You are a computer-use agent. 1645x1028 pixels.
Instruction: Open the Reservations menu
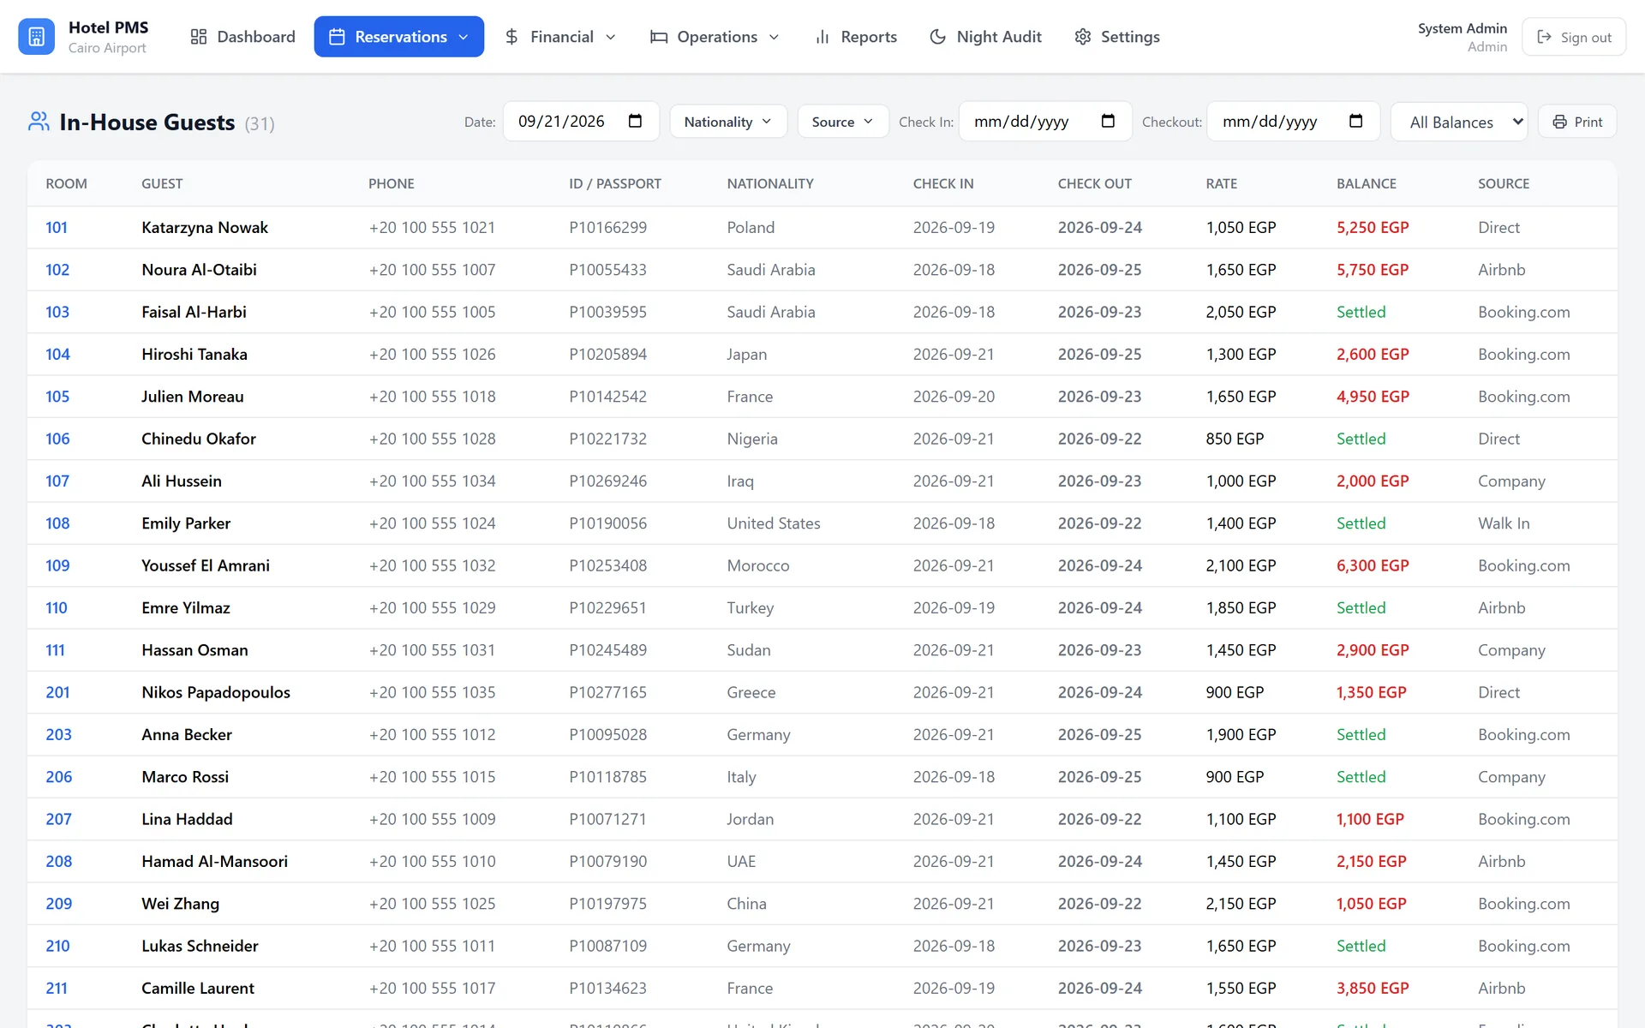click(399, 37)
